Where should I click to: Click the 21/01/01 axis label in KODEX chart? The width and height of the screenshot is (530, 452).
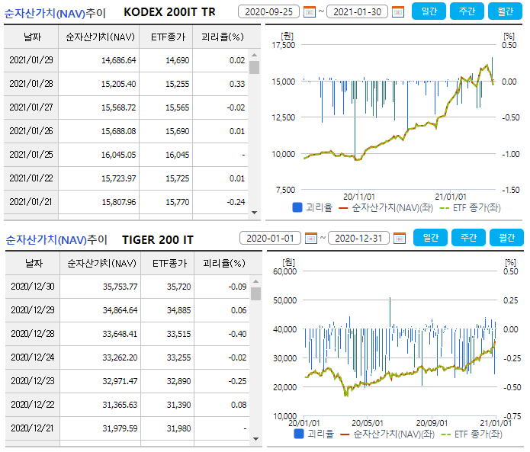(x=451, y=197)
